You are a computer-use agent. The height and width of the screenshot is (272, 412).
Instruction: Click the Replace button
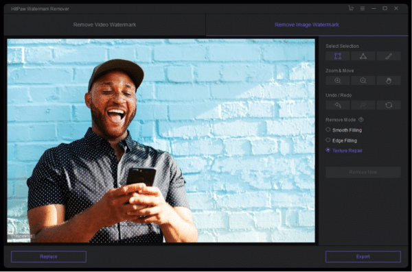pyautogui.click(x=49, y=256)
